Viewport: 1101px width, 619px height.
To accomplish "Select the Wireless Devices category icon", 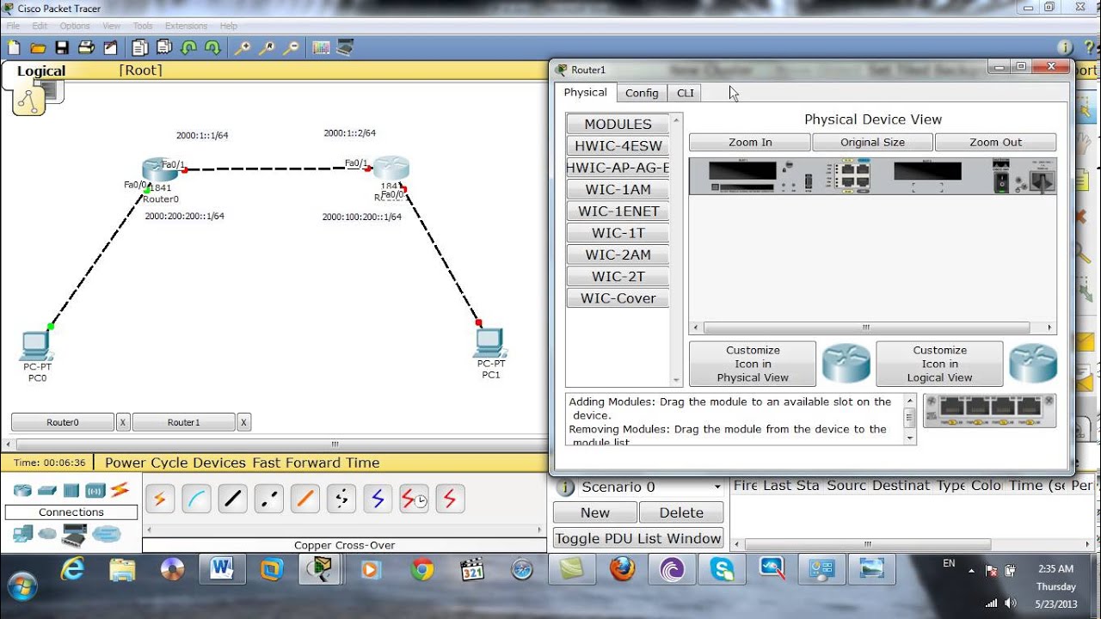I will coord(95,491).
